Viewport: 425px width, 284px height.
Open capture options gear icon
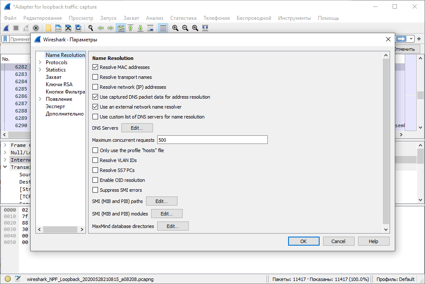[36, 28]
